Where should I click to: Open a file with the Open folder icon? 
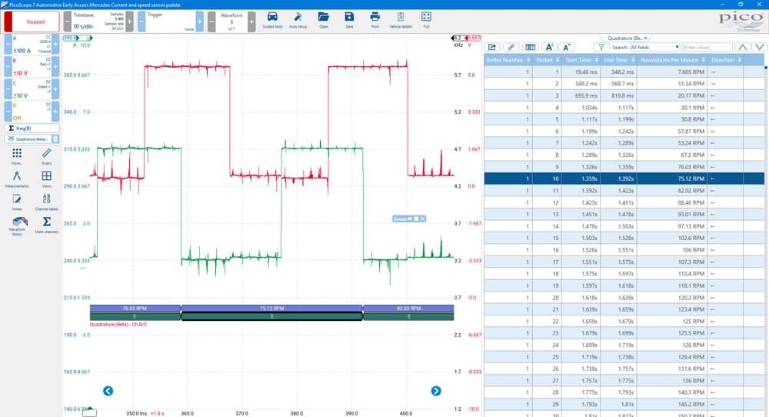[324, 20]
